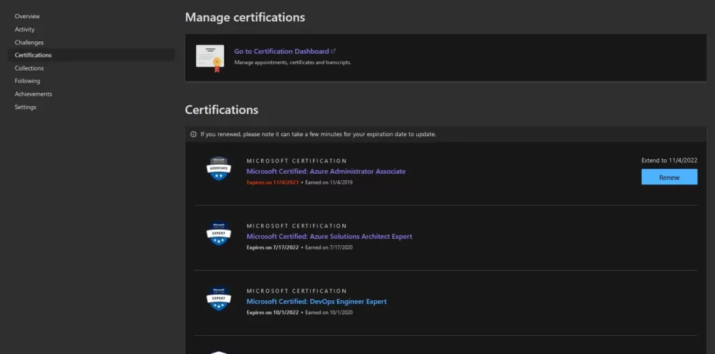This screenshot has width=715, height=354.
Task: Go to Following in the sidebar
Action: [x=27, y=81]
